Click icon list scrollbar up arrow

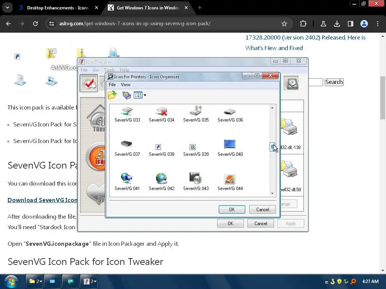click(272, 108)
